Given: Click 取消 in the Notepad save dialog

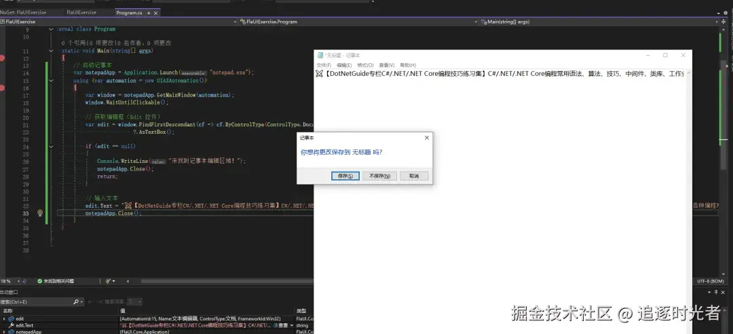Looking at the screenshot, I should (x=414, y=176).
